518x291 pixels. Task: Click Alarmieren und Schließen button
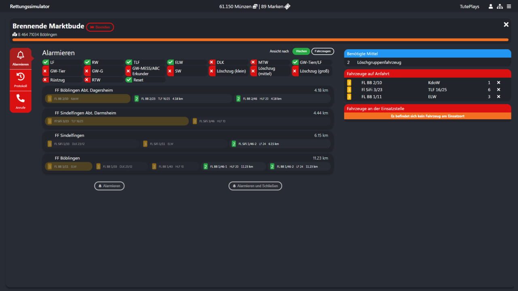[x=255, y=186]
